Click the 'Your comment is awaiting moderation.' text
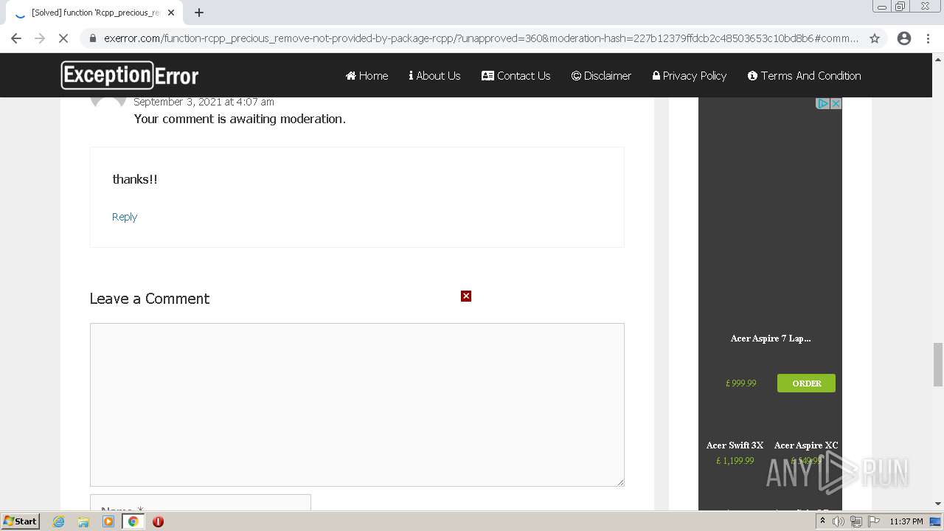 click(240, 119)
